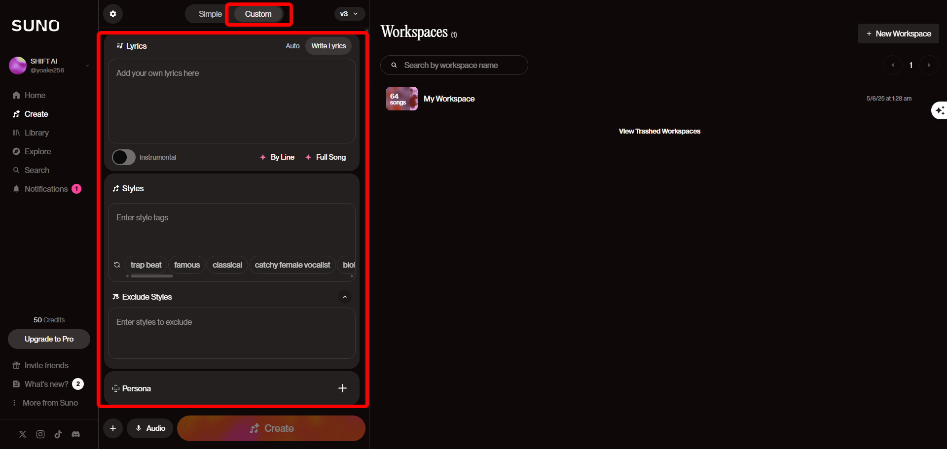Toggle the Instrumental switch
947x449 pixels.
click(x=124, y=157)
